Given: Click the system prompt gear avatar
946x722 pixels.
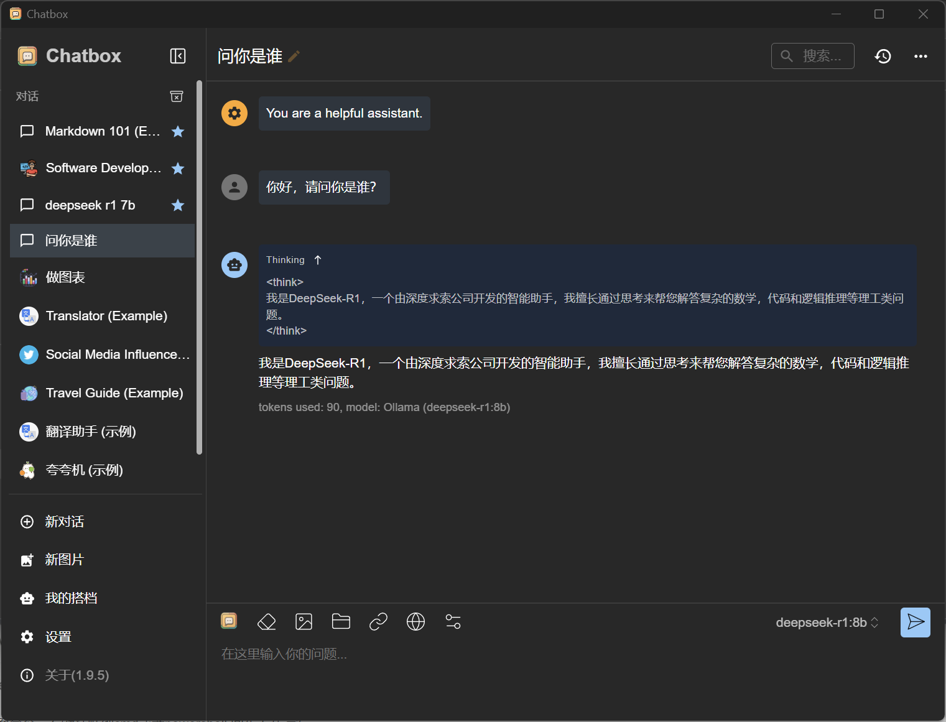Looking at the screenshot, I should pos(234,113).
